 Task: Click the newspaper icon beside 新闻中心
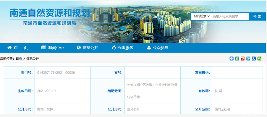click(43, 48)
